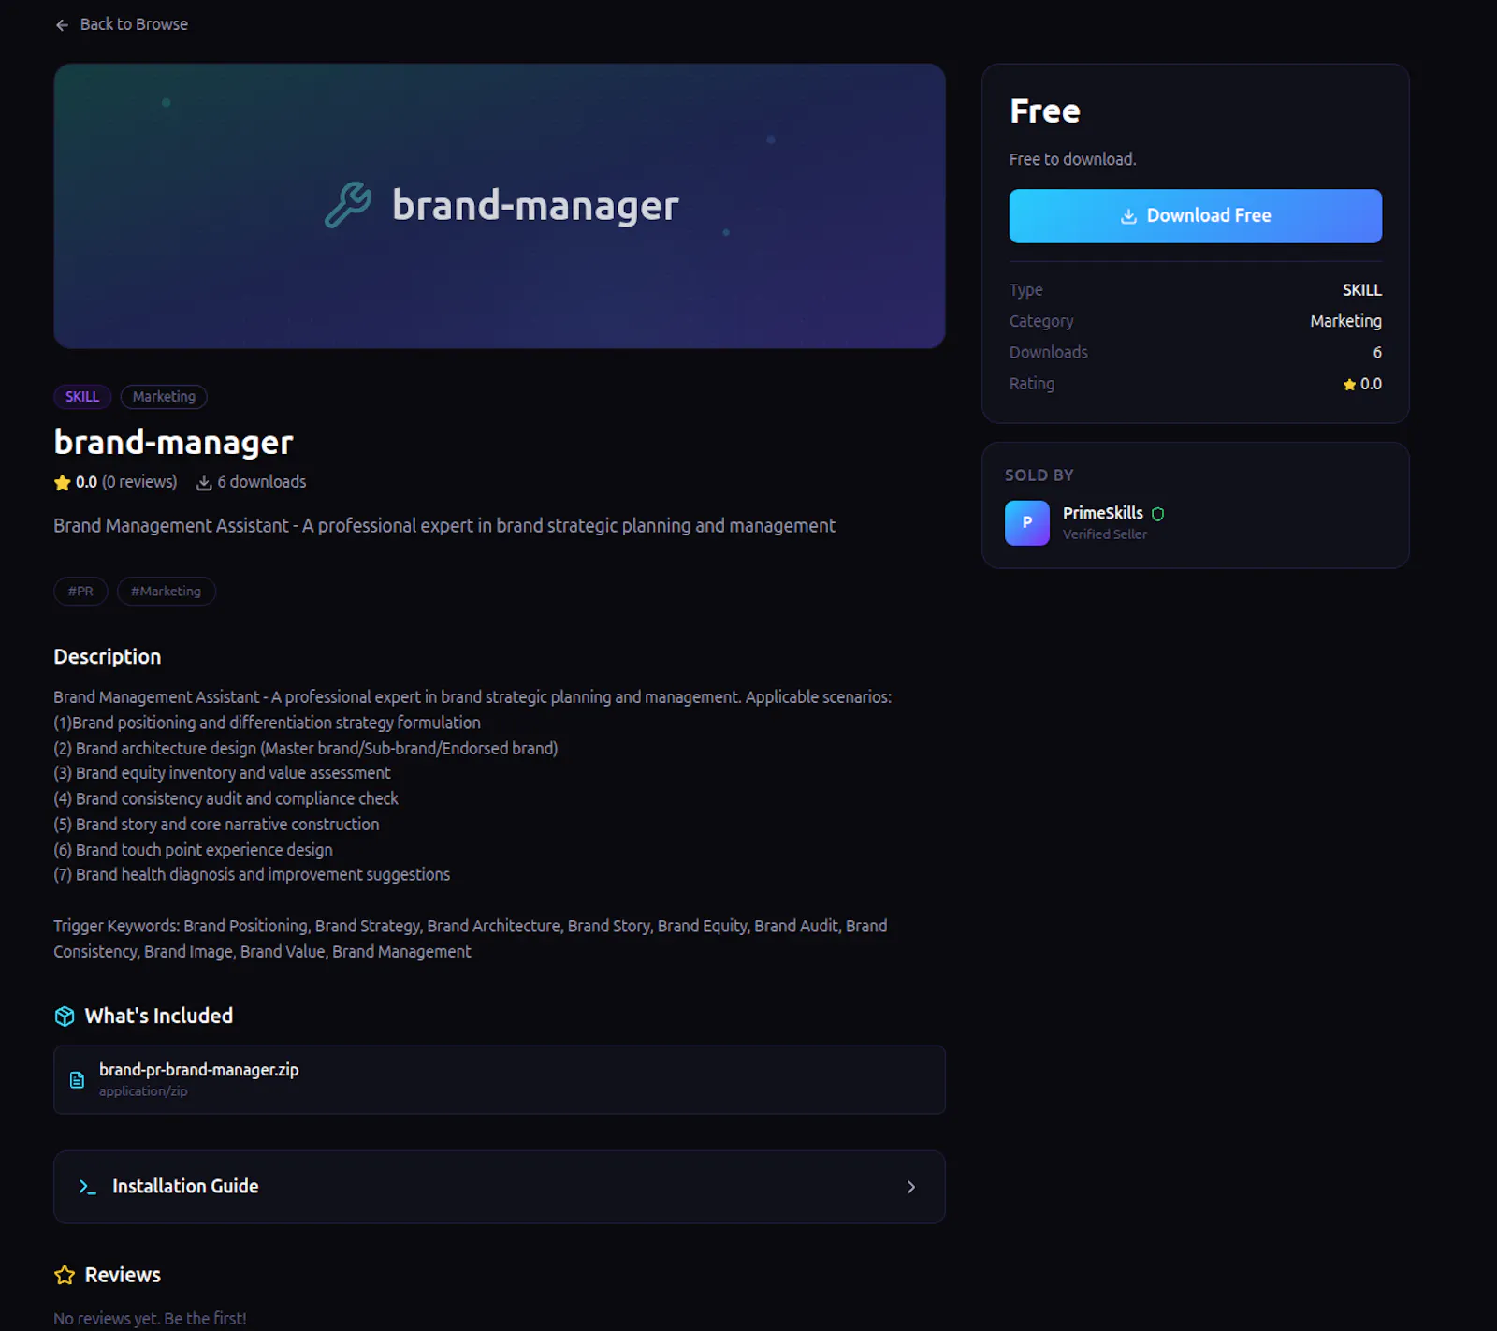
Task: Click the terminal icon in Installation Guide
Action: click(x=88, y=1187)
